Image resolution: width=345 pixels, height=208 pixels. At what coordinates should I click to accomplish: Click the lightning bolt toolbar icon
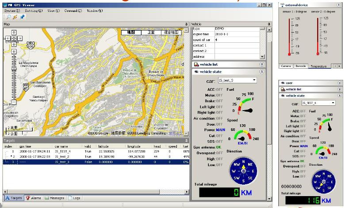click(x=15, y=17)
